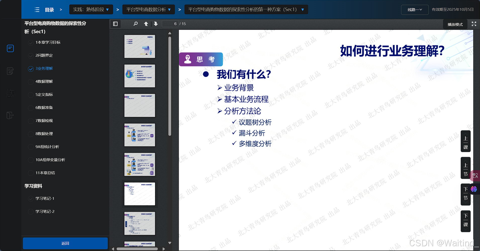Click horizontal scrollbar left arrow

pos(113,249)
